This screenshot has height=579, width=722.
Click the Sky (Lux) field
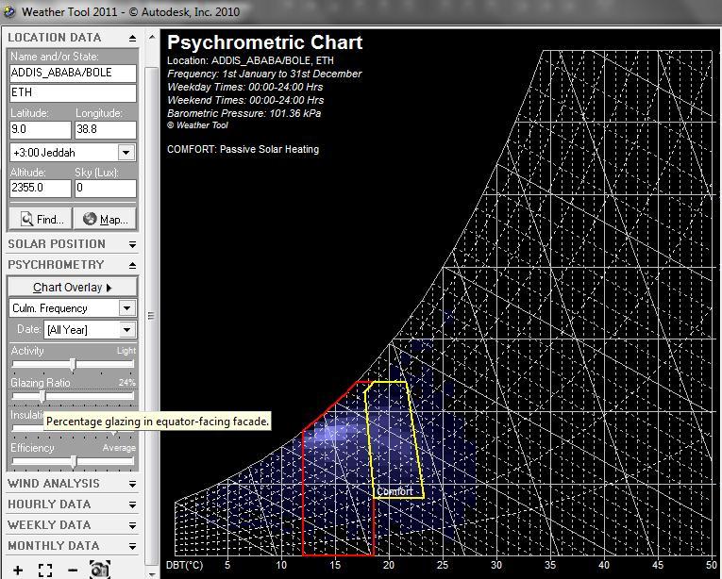pyautogui.click(x=106, y=188)
